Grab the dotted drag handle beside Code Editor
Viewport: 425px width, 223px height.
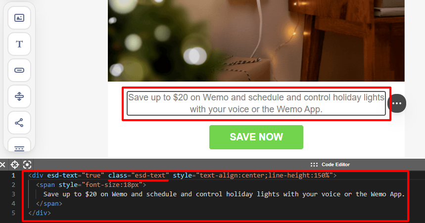click(314, 165)
